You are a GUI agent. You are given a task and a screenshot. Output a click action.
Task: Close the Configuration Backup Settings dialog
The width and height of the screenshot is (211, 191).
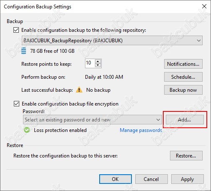point(204,6)
